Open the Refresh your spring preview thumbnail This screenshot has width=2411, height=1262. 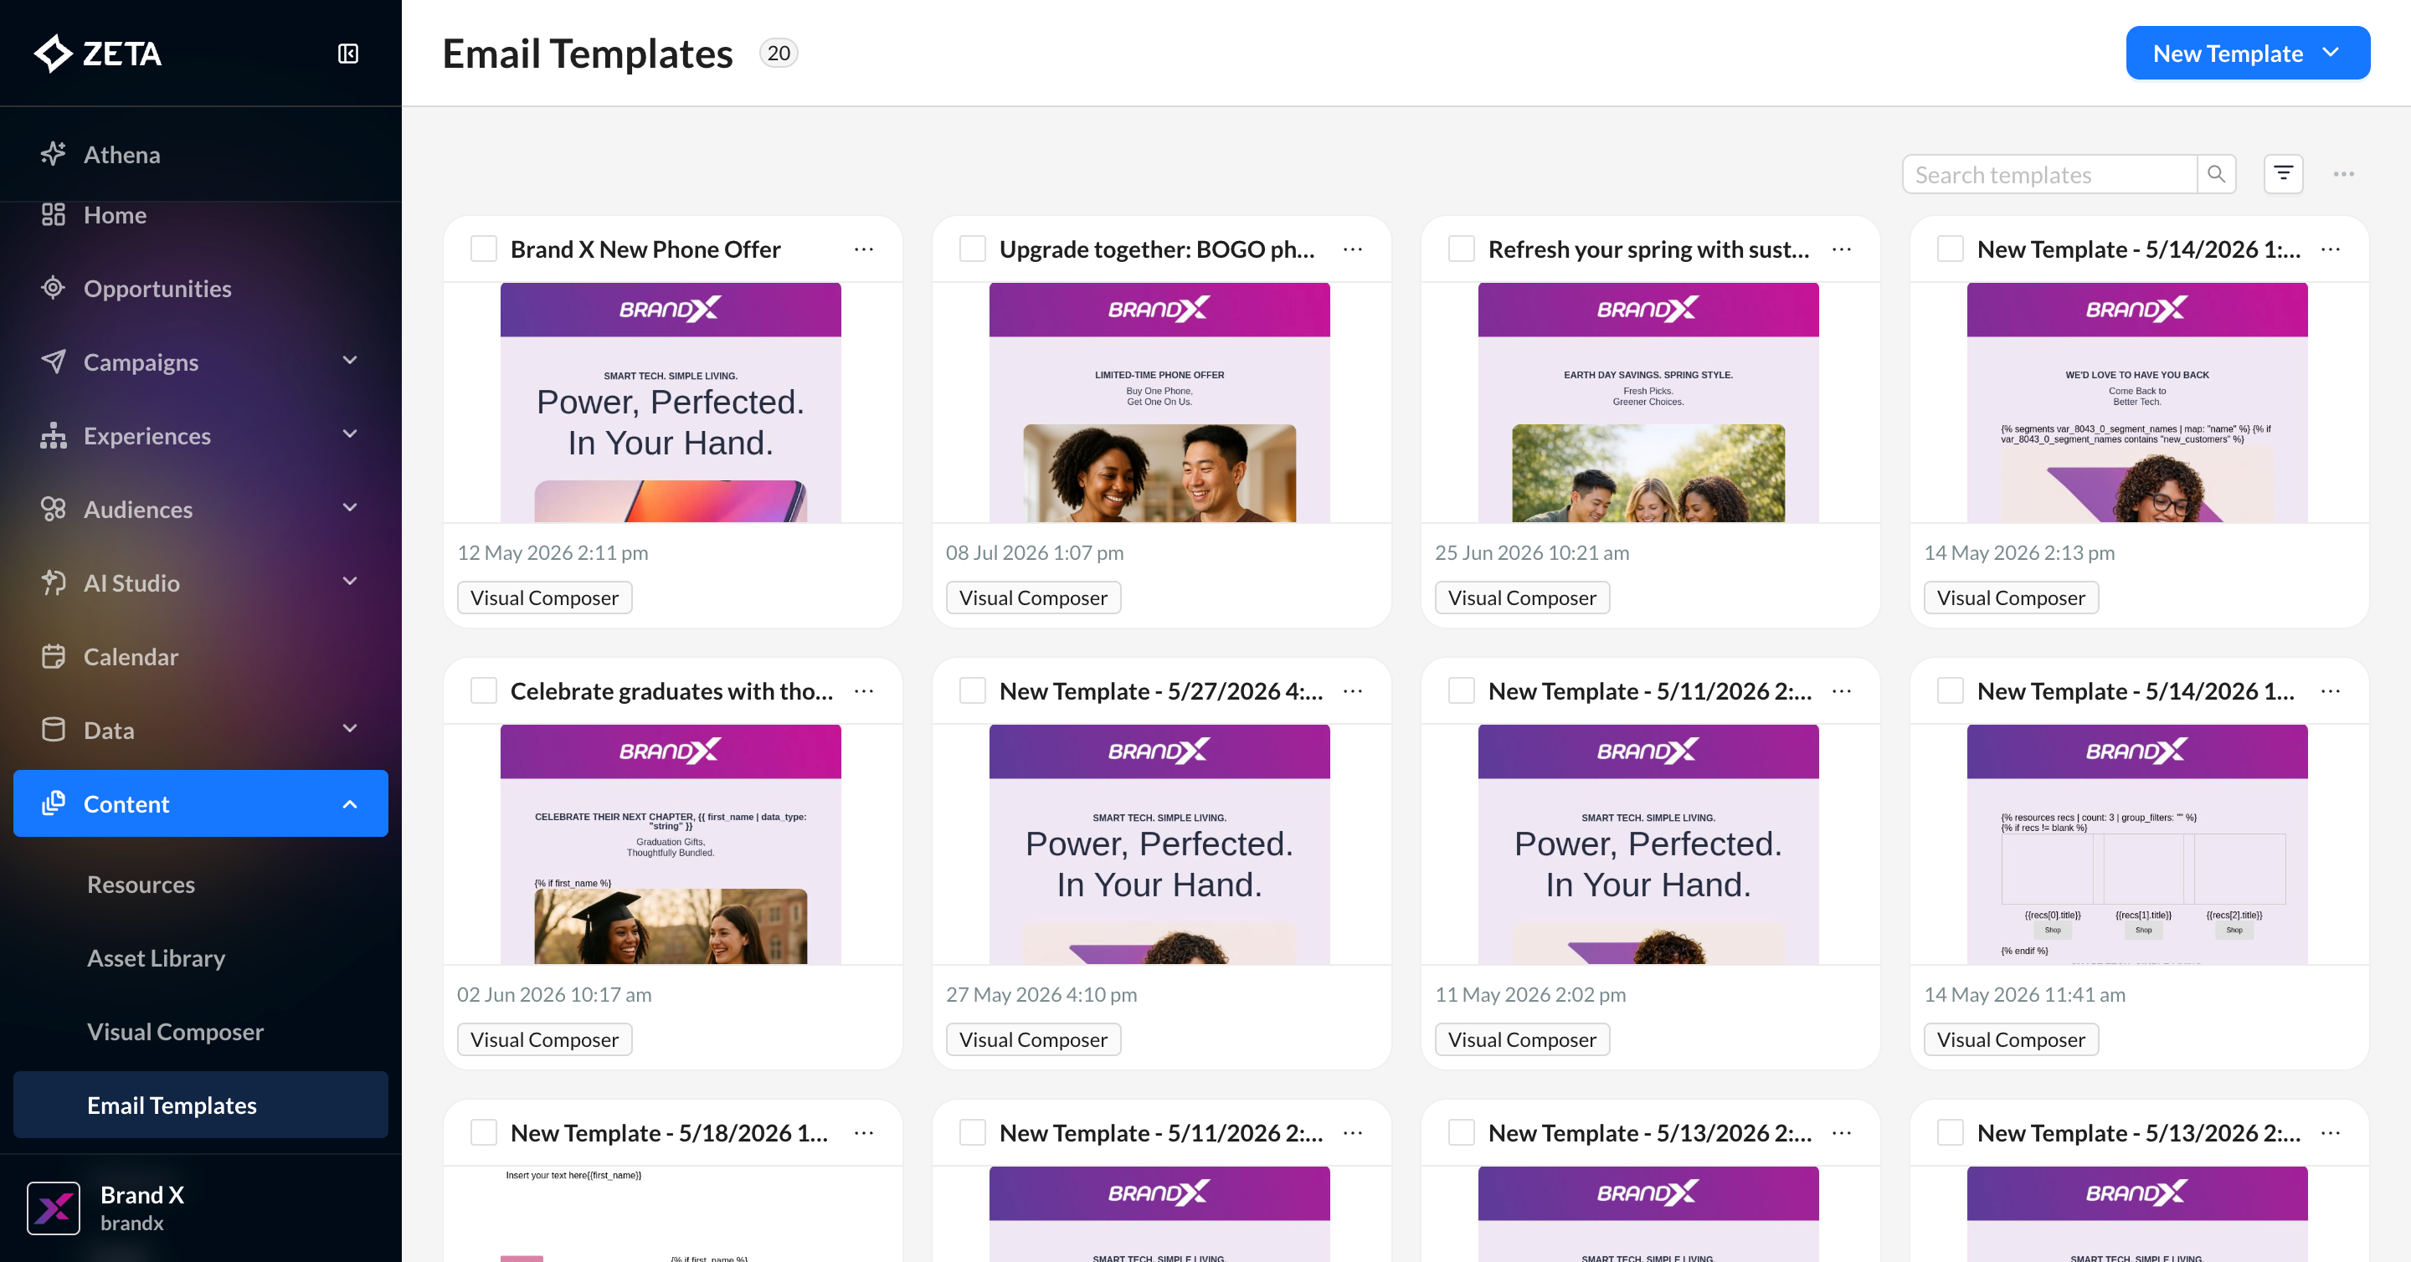[x=1648, y=403]
